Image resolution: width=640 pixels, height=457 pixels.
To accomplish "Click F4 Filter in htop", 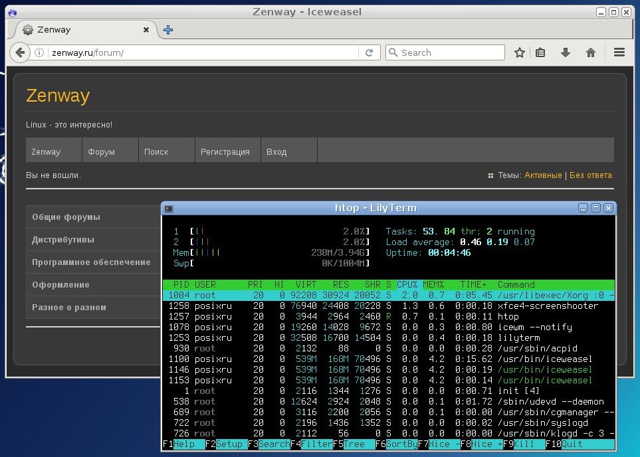I will pyautogui.click(x=312, y=444).
